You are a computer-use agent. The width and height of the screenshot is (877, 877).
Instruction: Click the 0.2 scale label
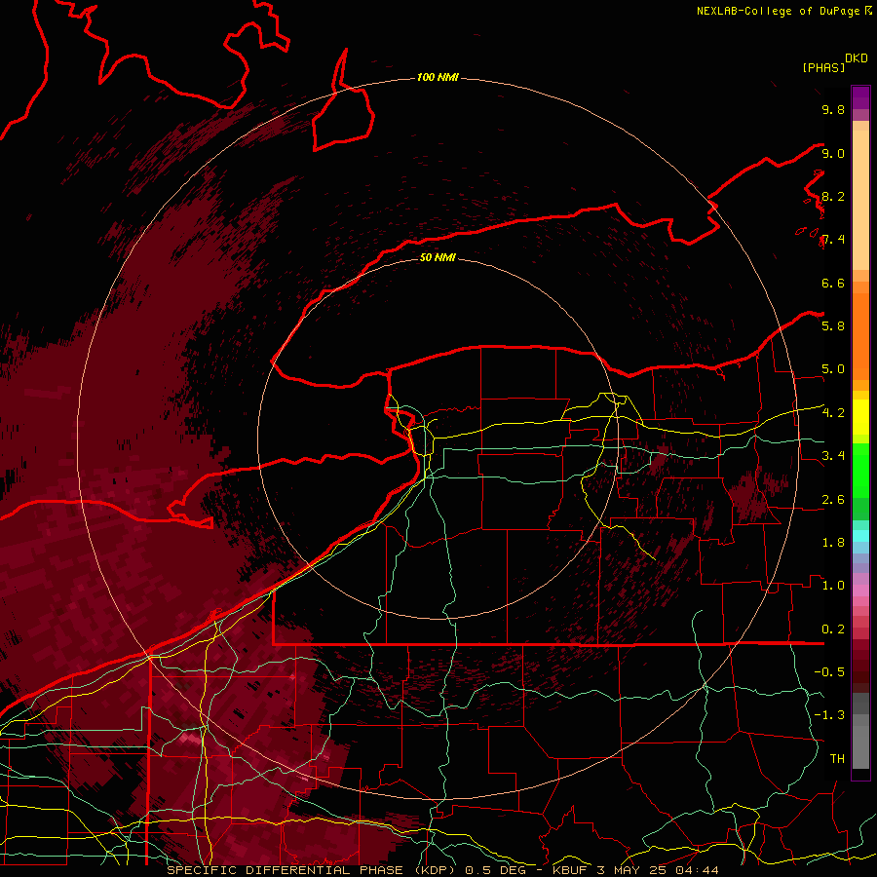click(833, 629)
